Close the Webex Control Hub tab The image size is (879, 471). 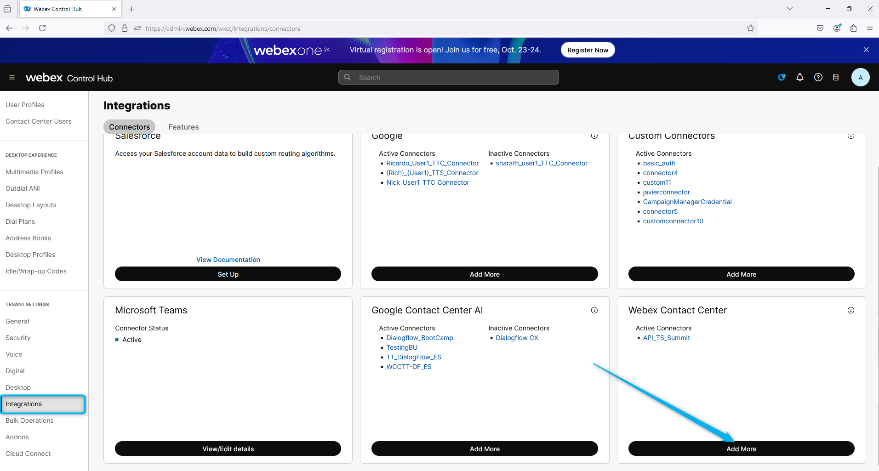pos(114,9)
